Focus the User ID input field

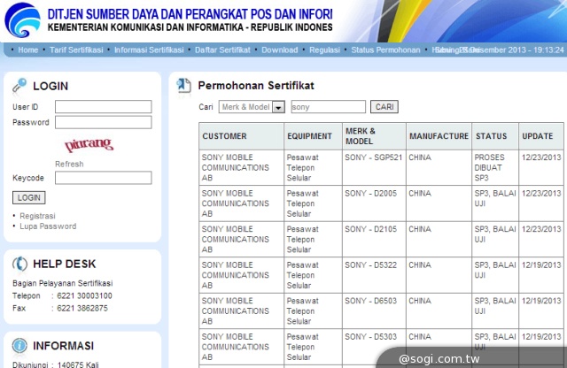[x=103, y=107]
